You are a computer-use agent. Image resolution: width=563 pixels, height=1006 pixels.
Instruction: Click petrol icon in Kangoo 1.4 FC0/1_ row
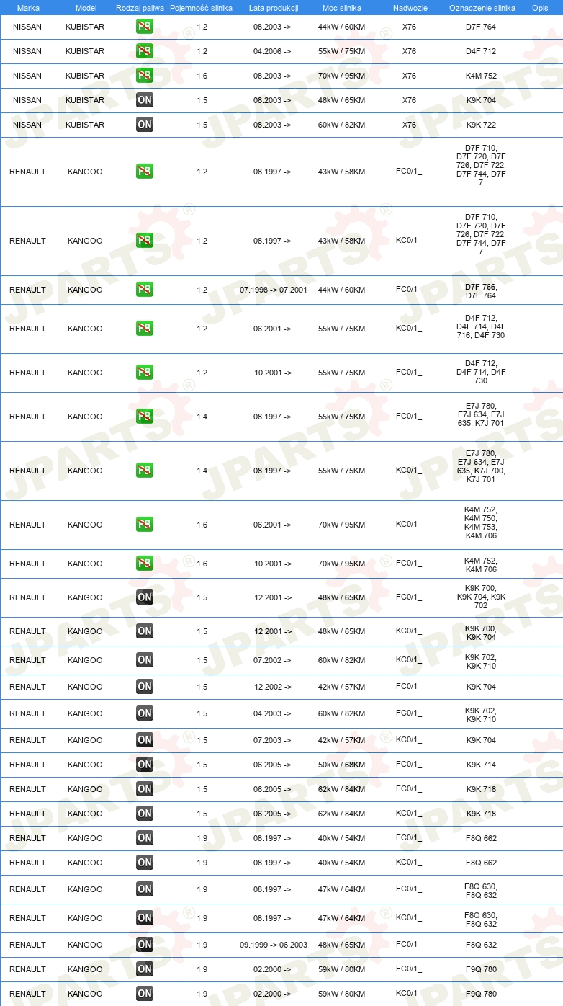[x=145, y=417]
